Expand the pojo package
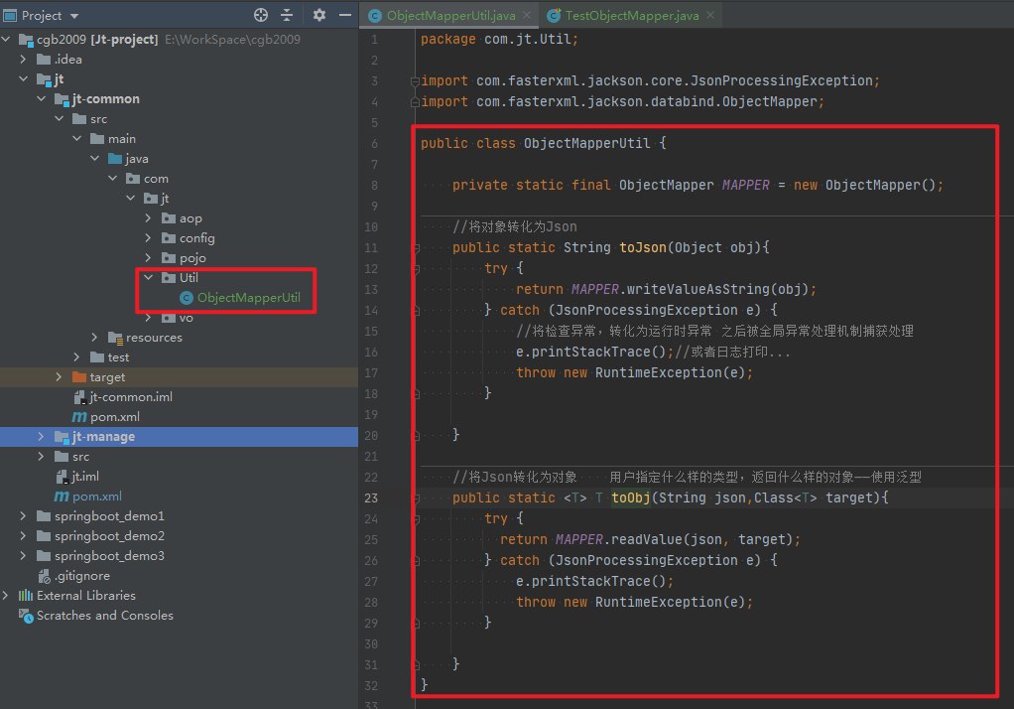This screenshot has height=709, width=1014. (149, 258)
